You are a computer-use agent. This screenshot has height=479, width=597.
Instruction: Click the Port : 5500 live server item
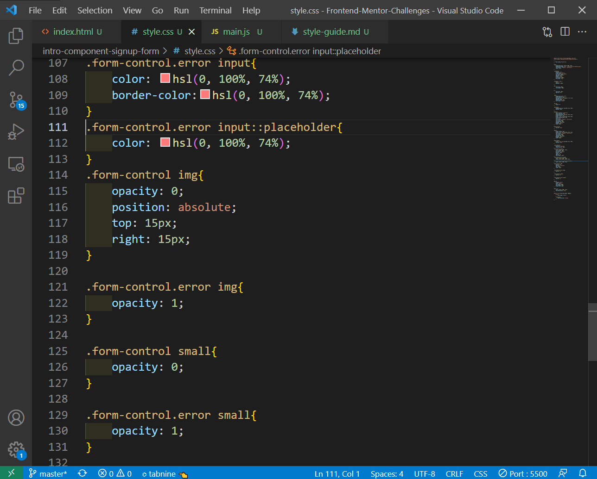pos(523,473)
